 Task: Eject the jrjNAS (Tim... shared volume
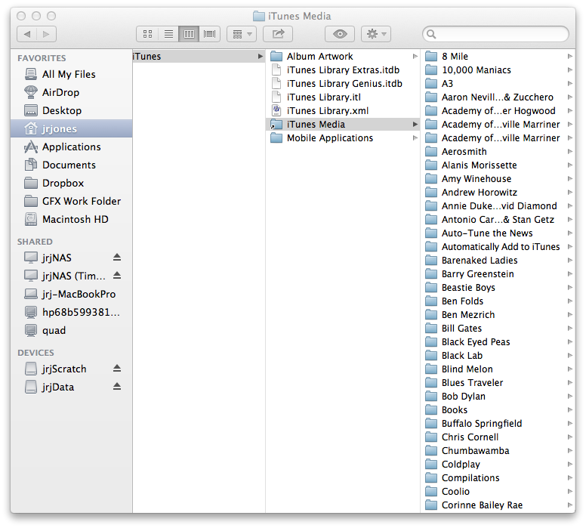pos(117,276)
